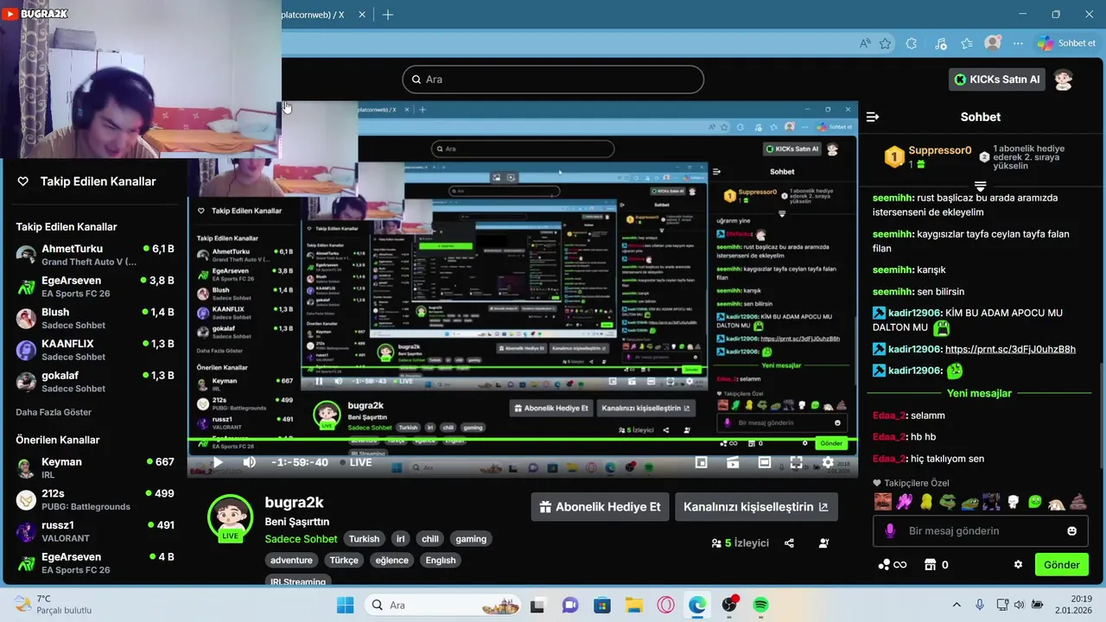The width and height of the screenshot is (1106, 622).
Task: Open Edge settings and more menu
Action: tap(1019, 43)
